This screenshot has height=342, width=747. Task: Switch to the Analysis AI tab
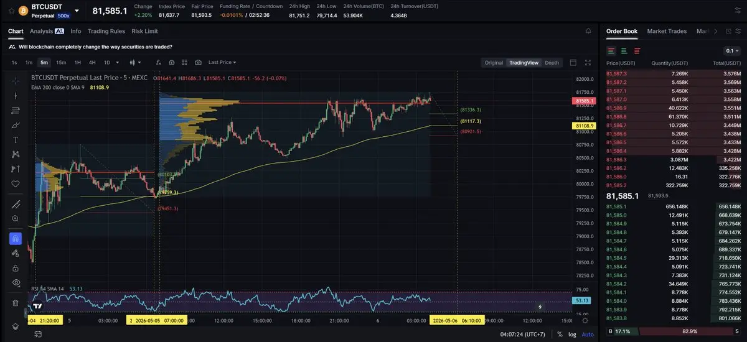(47, 31)
